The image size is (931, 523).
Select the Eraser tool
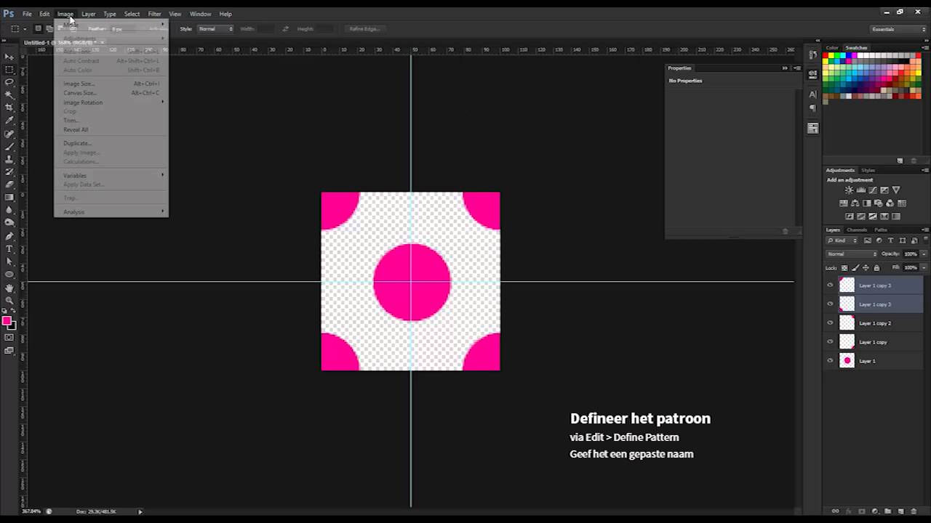tap(9, 185)
